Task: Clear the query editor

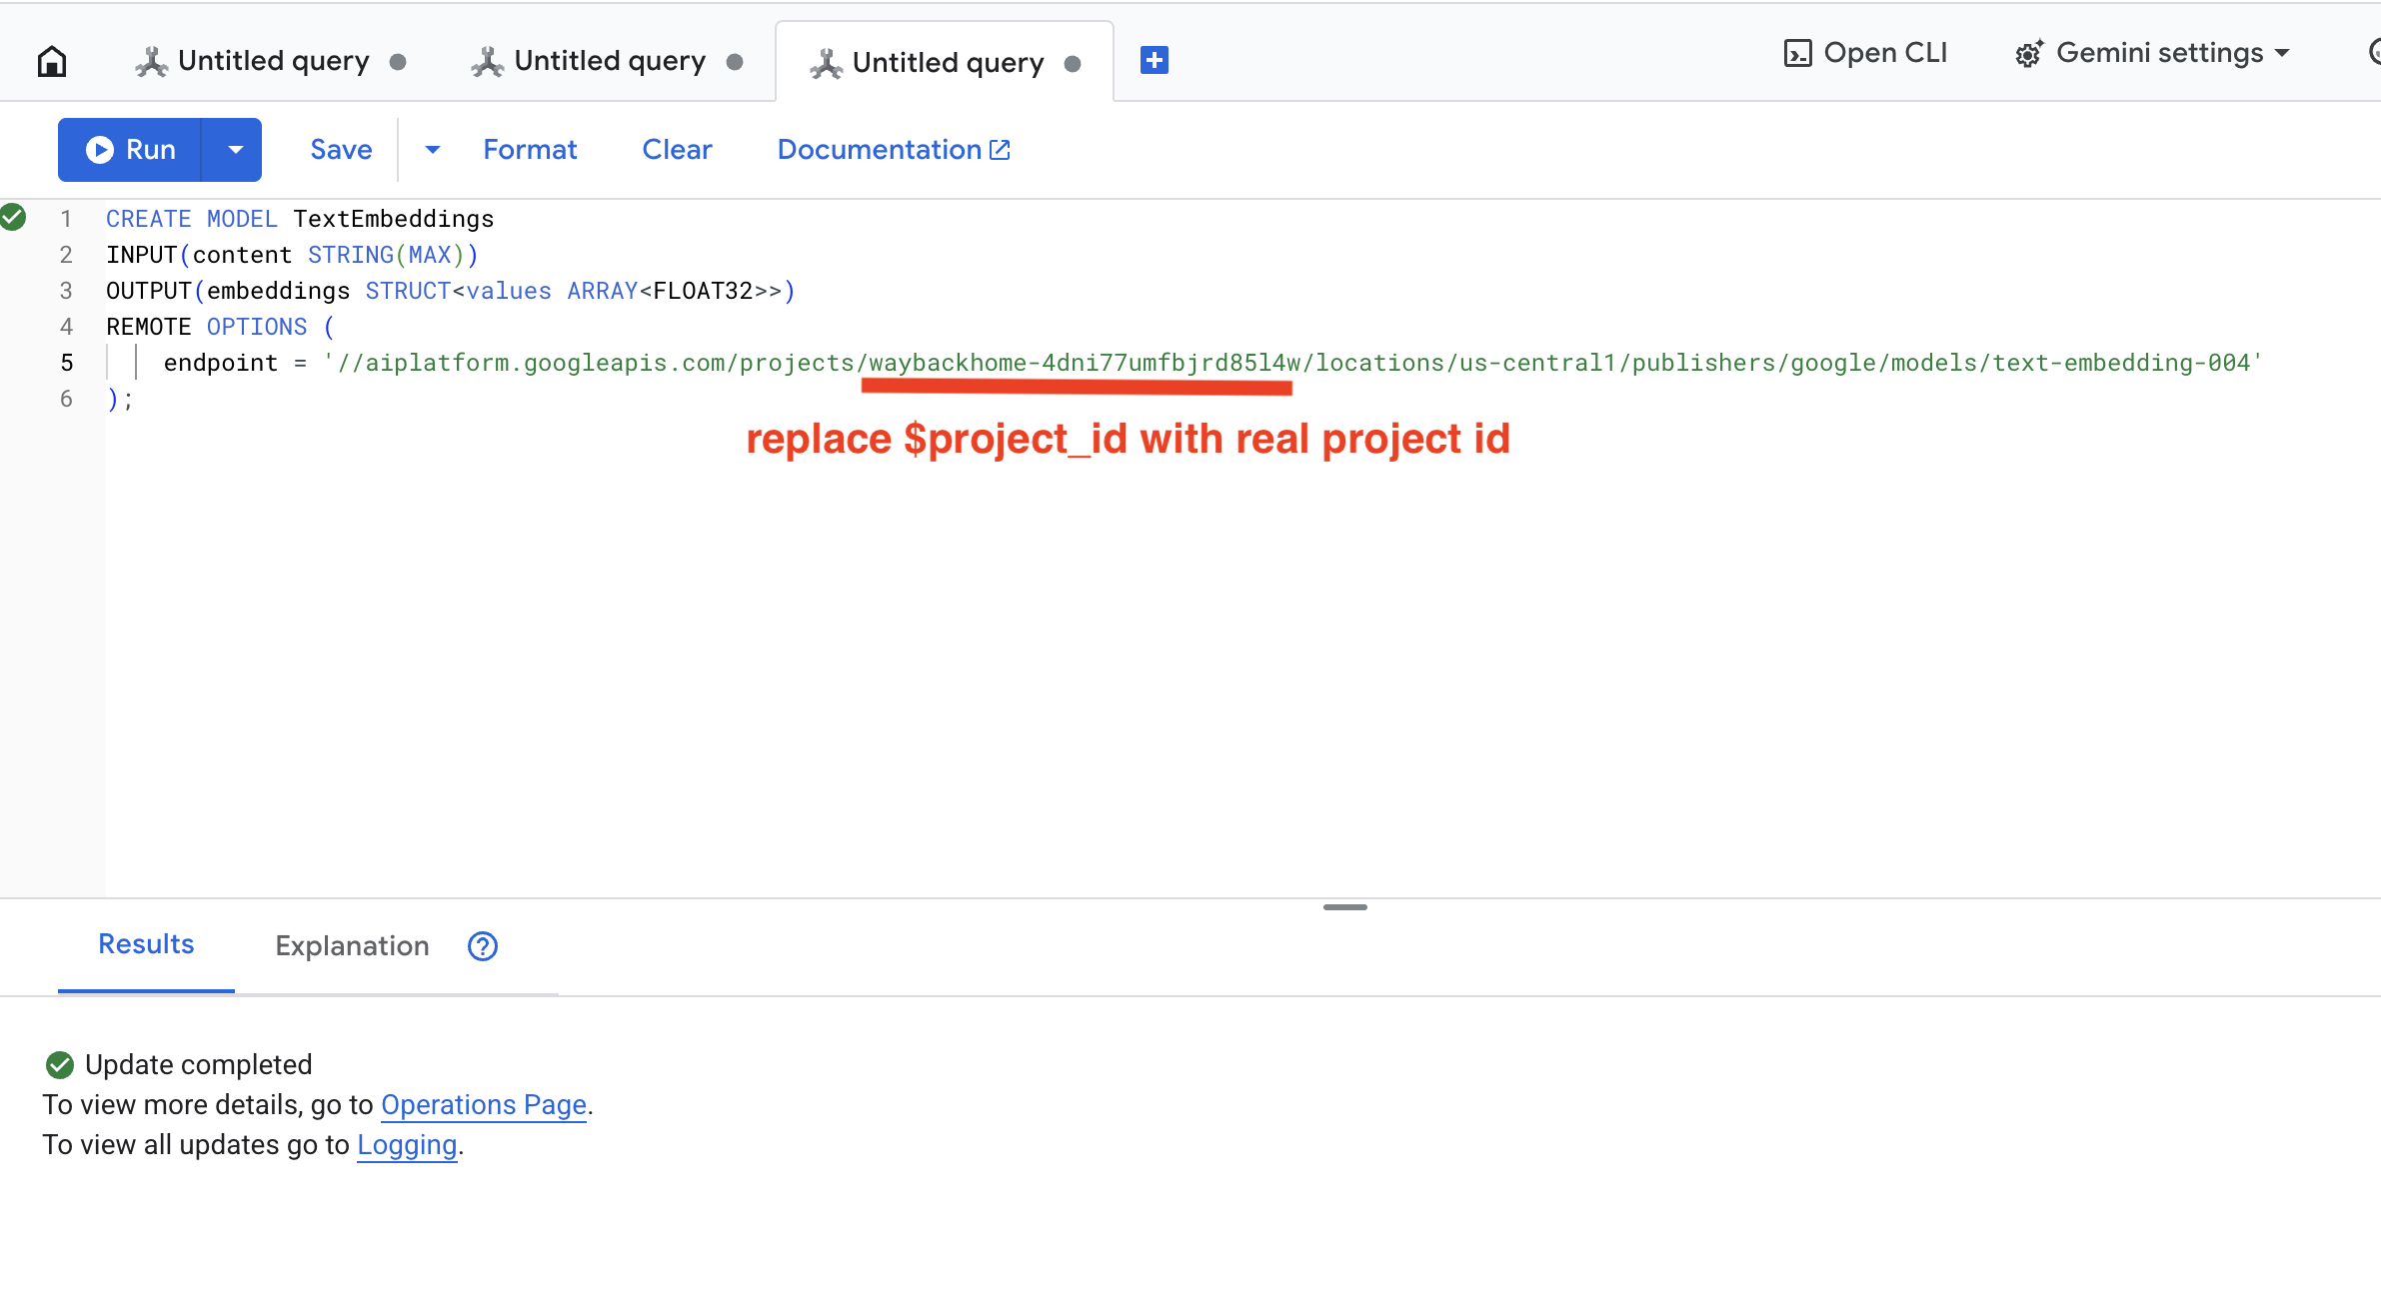Action: click(x=677, y=150)
